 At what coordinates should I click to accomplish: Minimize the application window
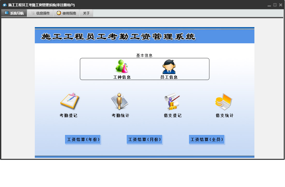coord(269,5)
